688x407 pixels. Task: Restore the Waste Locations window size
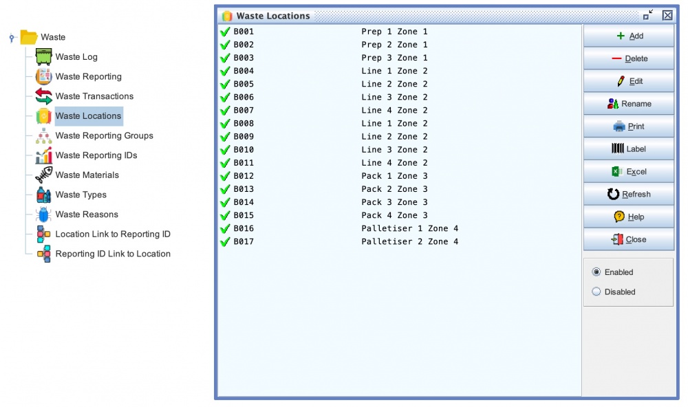point(648,15)
